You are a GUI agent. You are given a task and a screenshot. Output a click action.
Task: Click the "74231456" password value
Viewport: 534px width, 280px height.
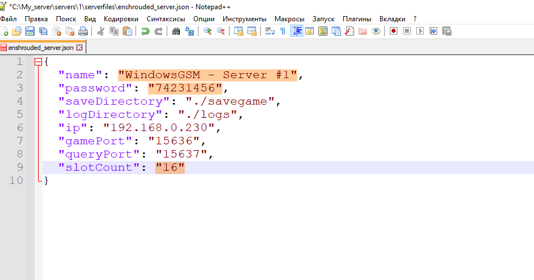(x=185, y=88)
